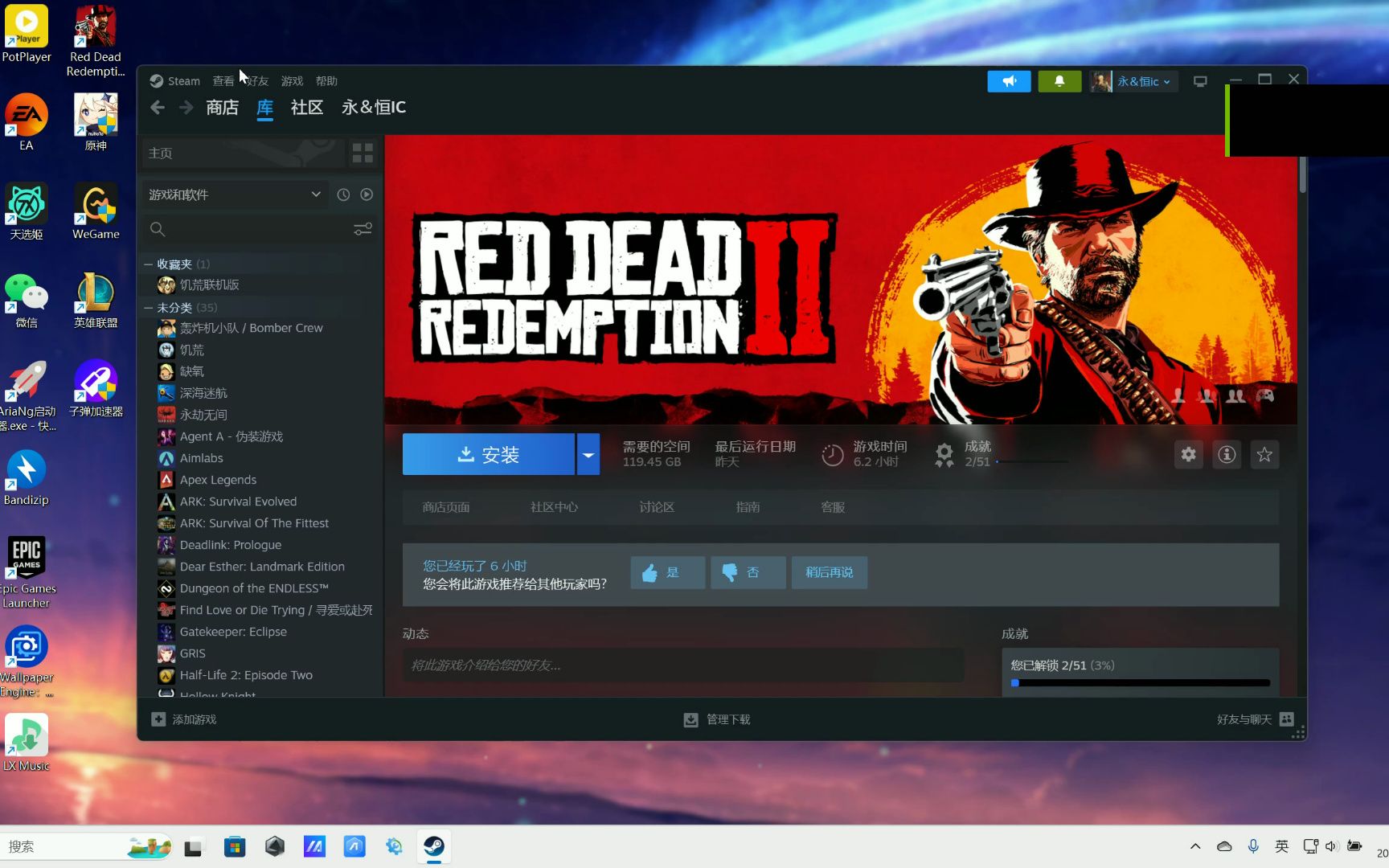The width and height of the screenshot is (1389, 868).
Task: Open the 永&恒IC profile tab
Action: (x=374, y=108)
